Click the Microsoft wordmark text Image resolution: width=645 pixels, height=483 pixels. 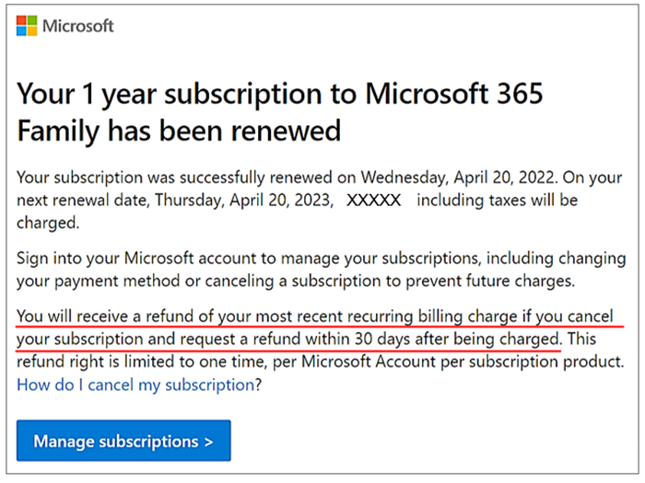(x=78, y=26)
